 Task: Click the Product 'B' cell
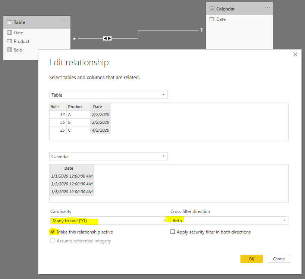(x=78, y=122)
